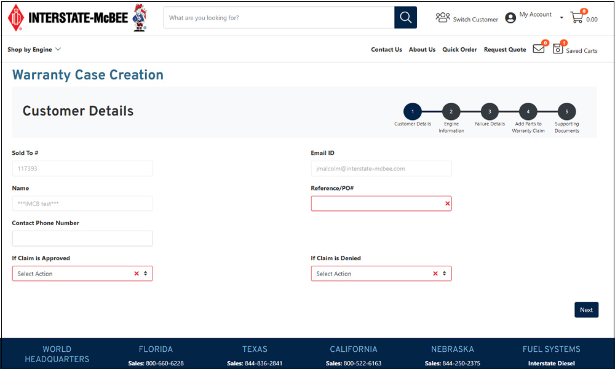This screenshot has width=615, height=369.
Task: Open the Saved Carts disk icon
Action: 557,49
